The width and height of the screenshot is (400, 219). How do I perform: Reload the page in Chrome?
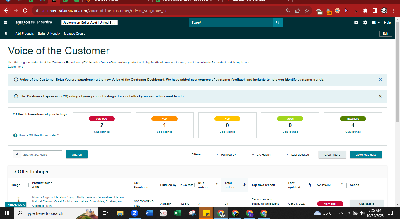pyautogui.click(x=25, y=11)
